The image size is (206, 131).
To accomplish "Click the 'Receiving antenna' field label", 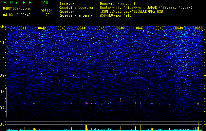I will pyautogui.click(x=75, y=15).
